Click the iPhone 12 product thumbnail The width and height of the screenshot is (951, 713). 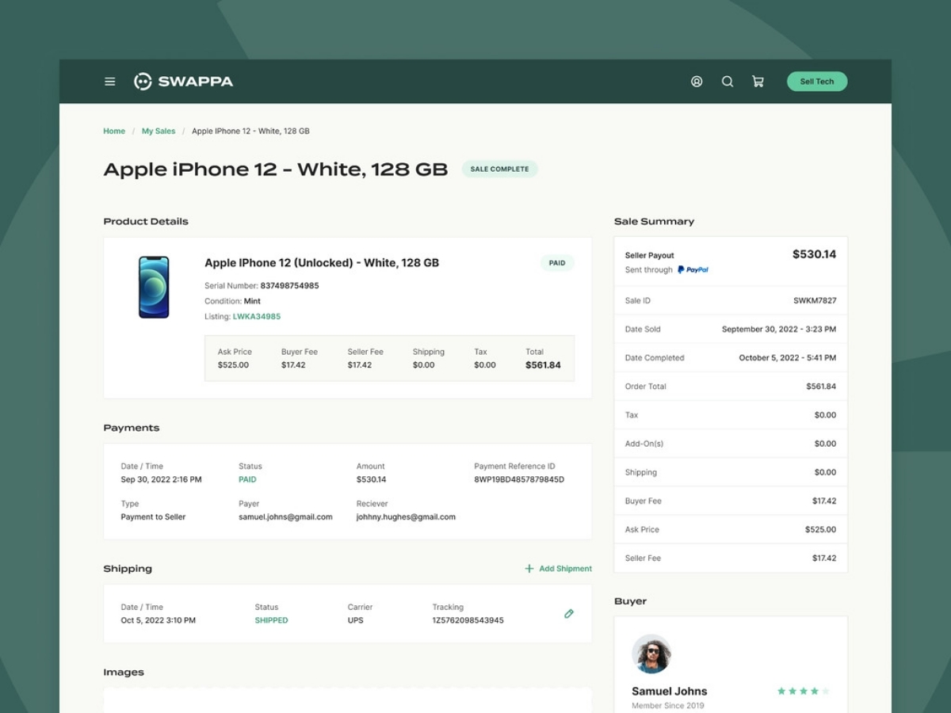154,287
